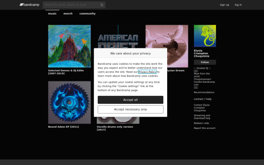The image size is (264, 165).
Task: Click the Bound Adam EP [2011] title
Action: [x=63, y=127]
